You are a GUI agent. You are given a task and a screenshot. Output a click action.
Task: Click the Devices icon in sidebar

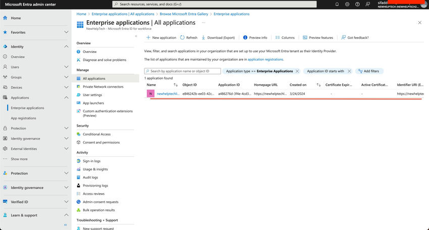5,87
